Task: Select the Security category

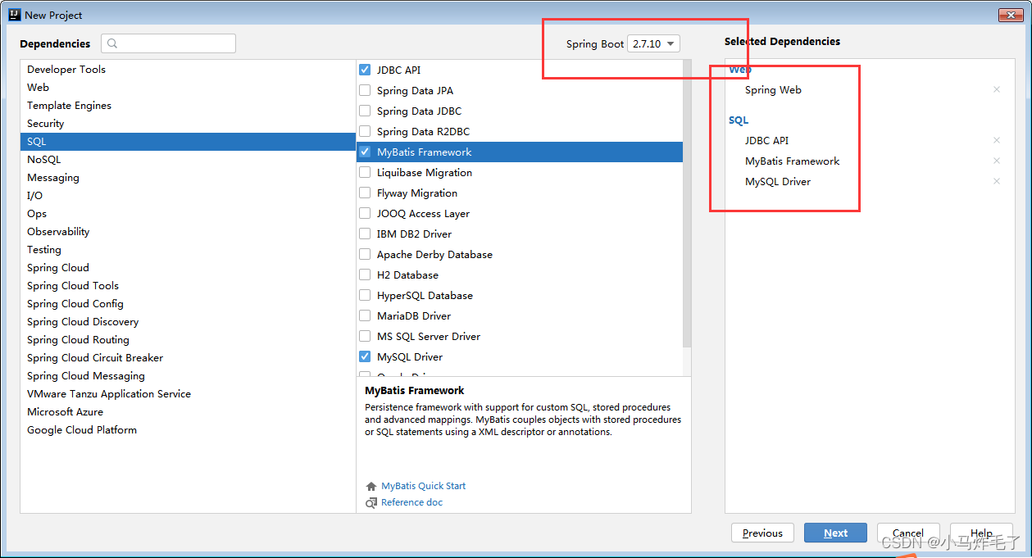Action: (x=188, y=124)
